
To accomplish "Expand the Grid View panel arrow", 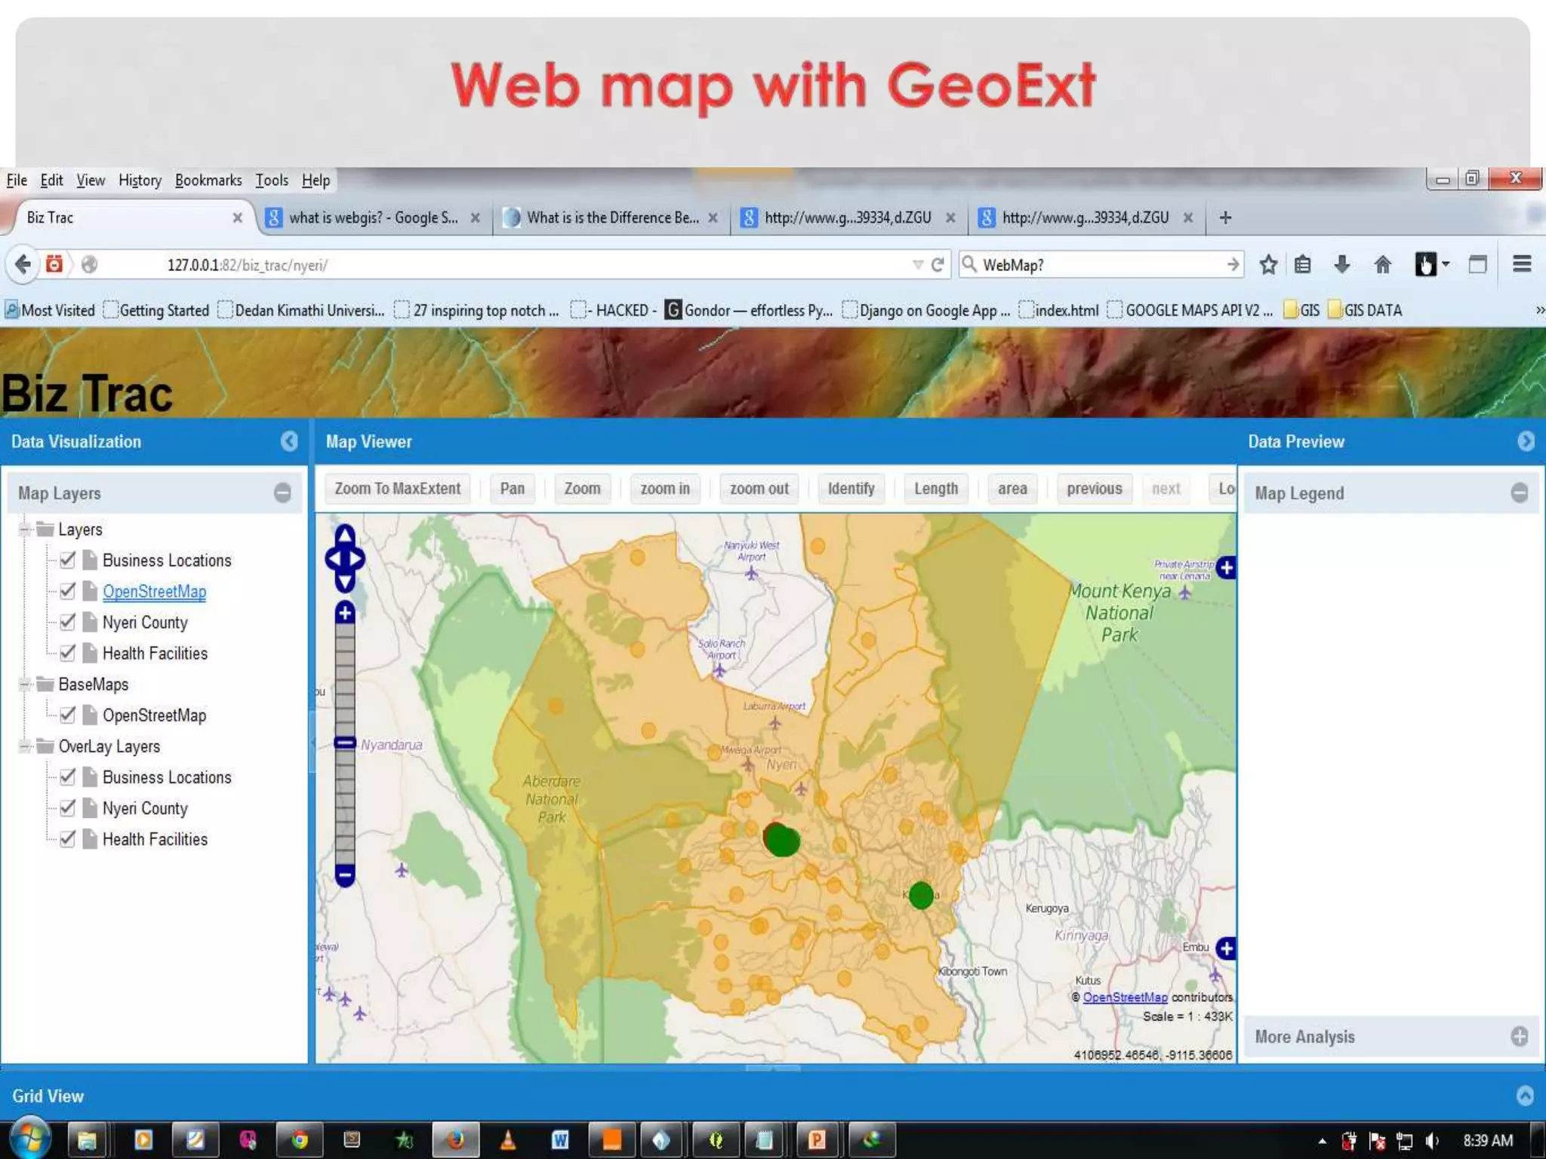I will [x=1525, y=1096].
